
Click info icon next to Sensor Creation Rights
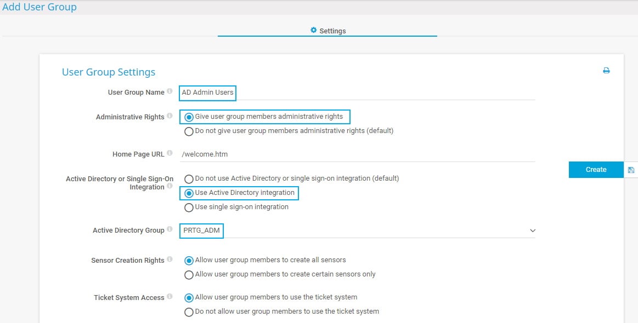170,260
